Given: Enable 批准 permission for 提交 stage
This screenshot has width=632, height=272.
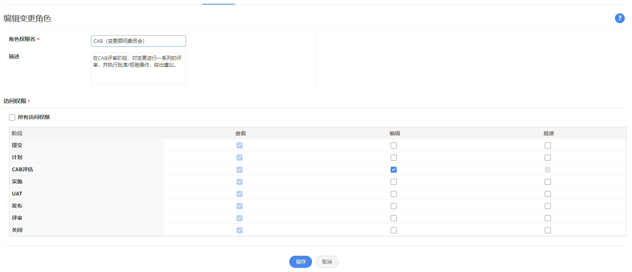Looking at the screenshot, I should point(548,145).
